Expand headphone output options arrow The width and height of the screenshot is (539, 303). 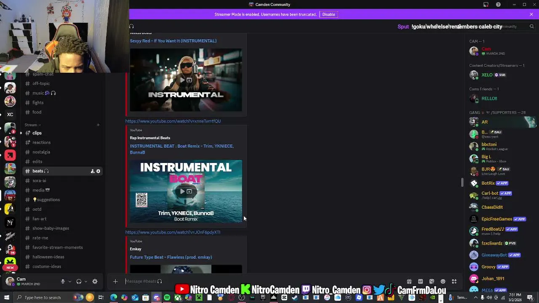click(x=85, y=282)
